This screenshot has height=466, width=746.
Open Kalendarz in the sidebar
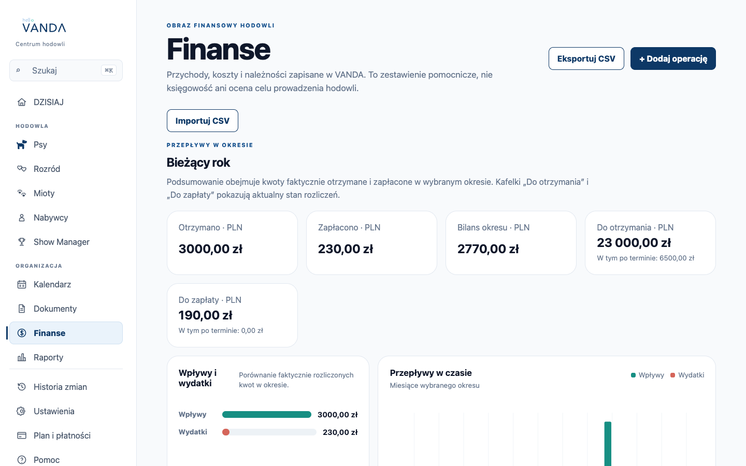pyautogui.click(x=66, y=284)
